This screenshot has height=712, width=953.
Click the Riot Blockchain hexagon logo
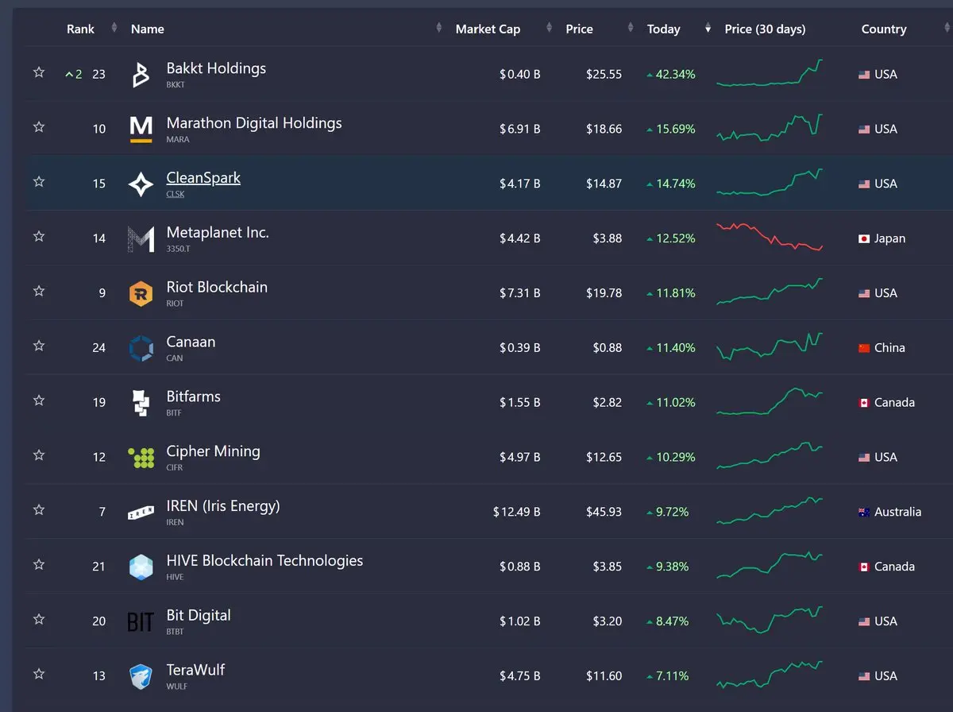click(141, 294)
